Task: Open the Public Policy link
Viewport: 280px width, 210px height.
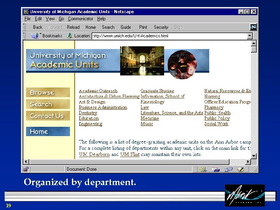Action: point(217,118)
